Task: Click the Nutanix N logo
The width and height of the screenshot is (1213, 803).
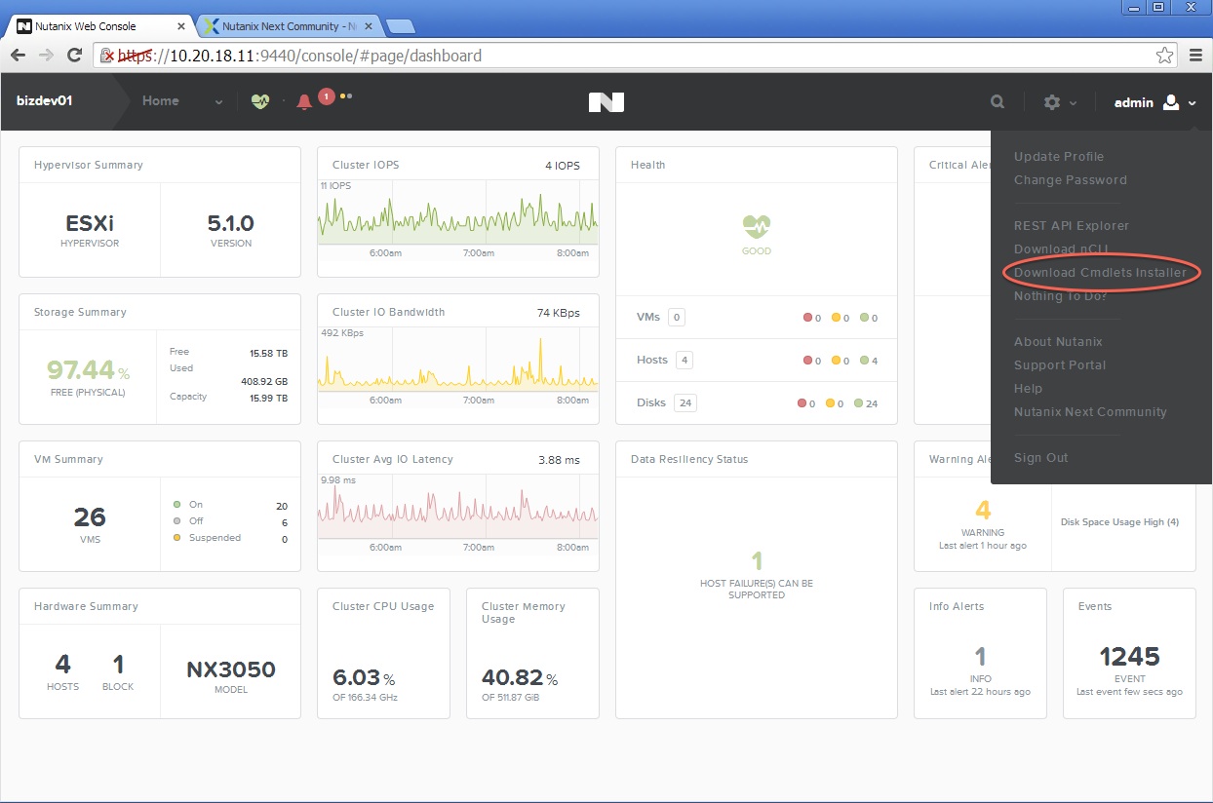Action: pyautogui.click(x=606, y=101)
